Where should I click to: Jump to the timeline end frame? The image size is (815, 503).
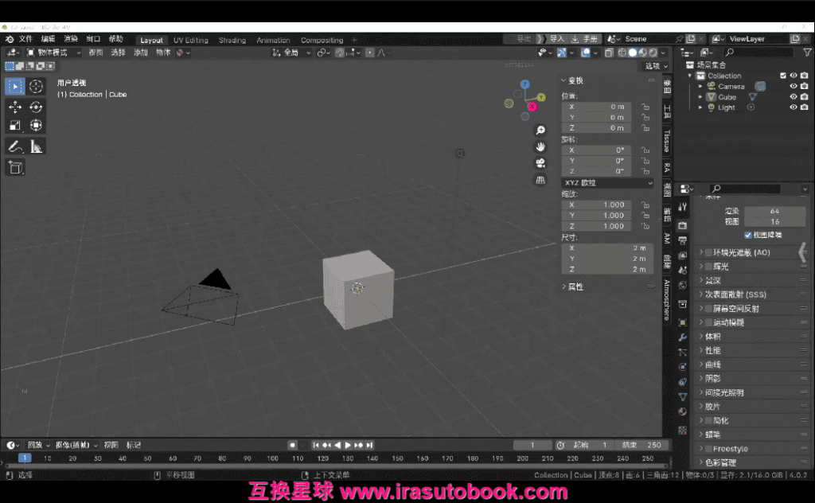(369, 446)
